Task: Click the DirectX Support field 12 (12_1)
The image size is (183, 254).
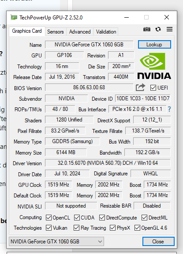Action: [x=152, y=120]
